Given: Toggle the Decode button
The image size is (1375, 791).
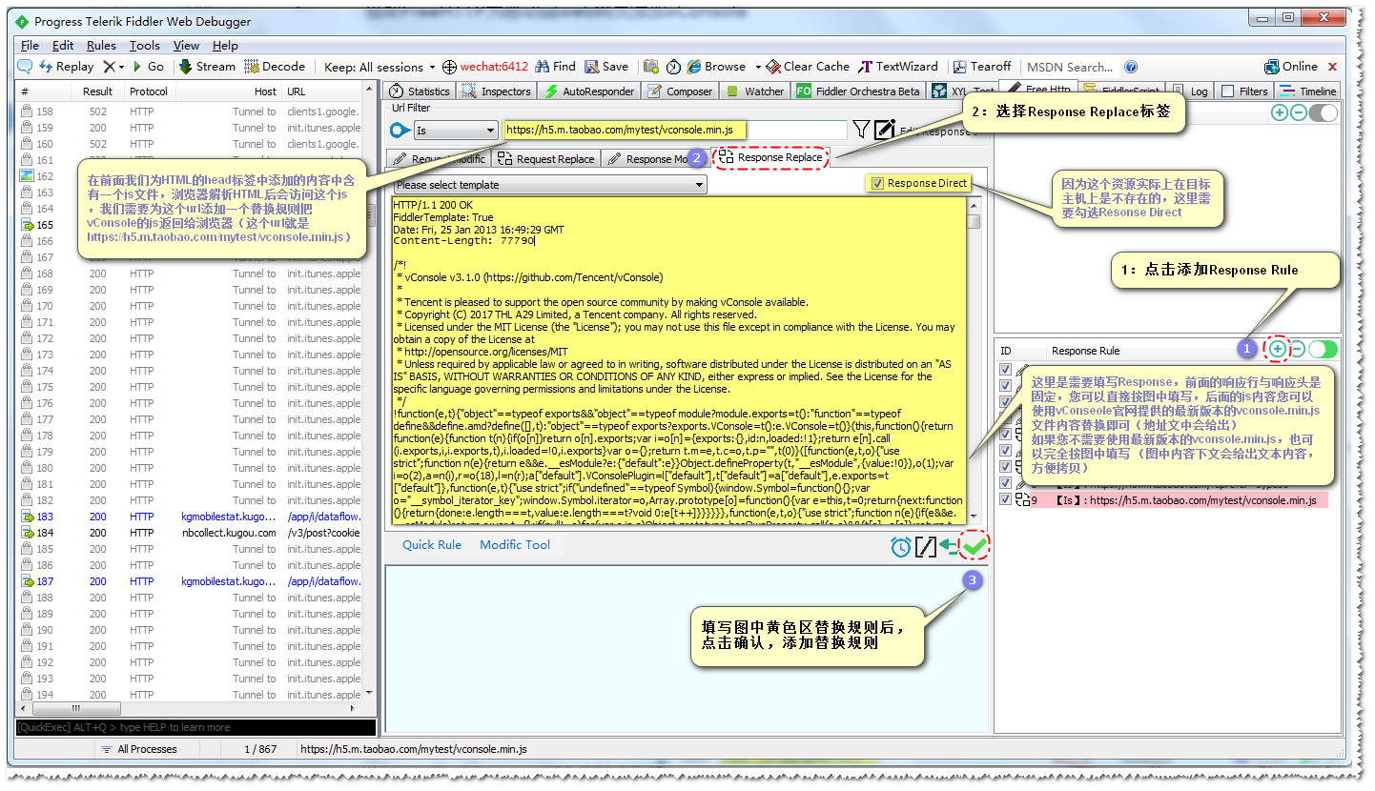Looking at the screenshot, I should click(275, 67).
